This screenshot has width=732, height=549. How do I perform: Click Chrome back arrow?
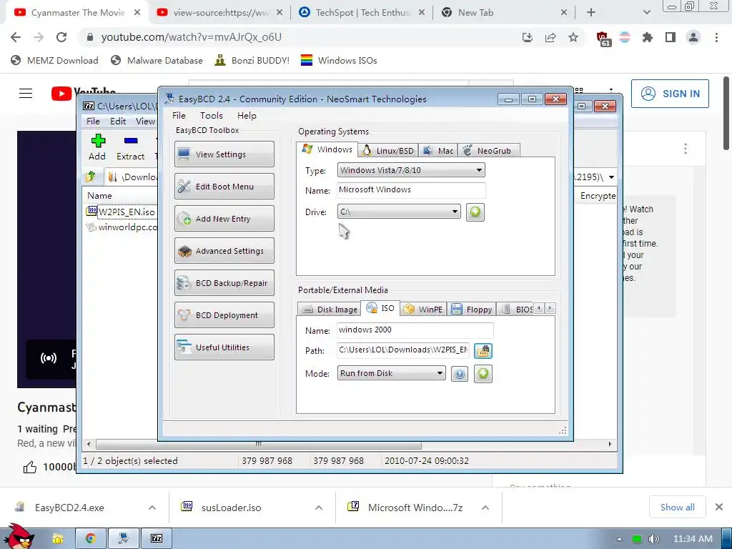coord(16,37)
